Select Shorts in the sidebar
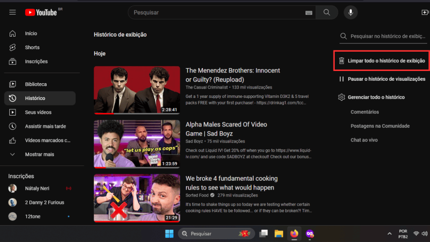The image size is (430, 242). pos(32,47)
